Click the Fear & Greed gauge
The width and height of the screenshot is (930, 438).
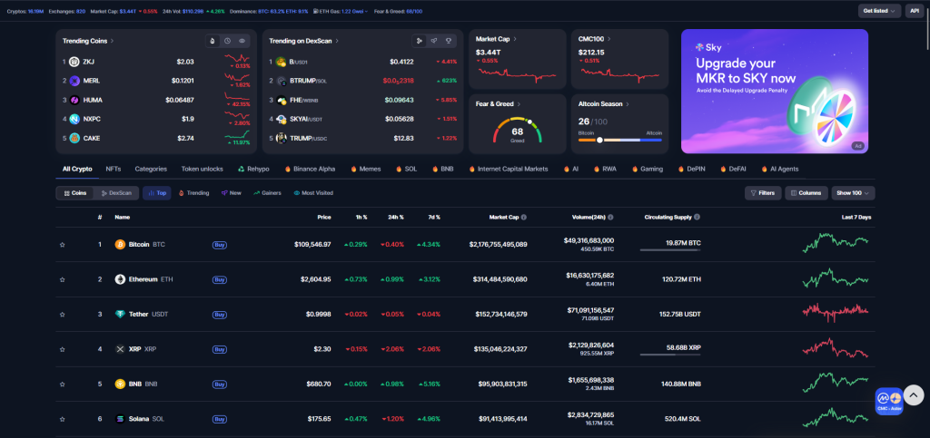(517, 131)
